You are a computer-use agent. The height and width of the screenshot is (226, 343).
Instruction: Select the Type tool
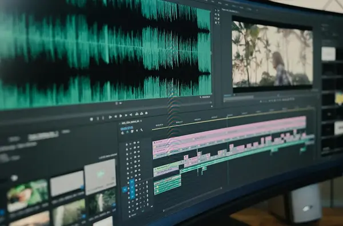pos(218,23)
